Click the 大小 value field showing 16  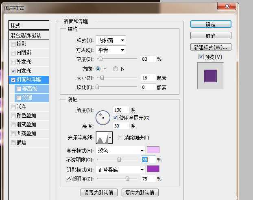148,78
